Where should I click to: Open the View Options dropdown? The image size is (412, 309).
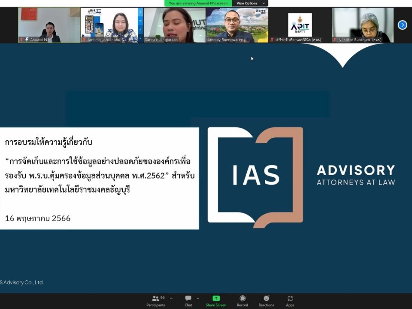pyautogui.click(x=250, y=3)
